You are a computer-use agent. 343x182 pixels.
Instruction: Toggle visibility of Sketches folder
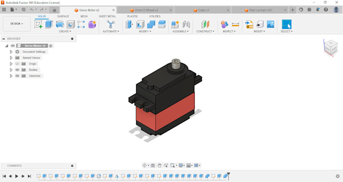(17, 76)
